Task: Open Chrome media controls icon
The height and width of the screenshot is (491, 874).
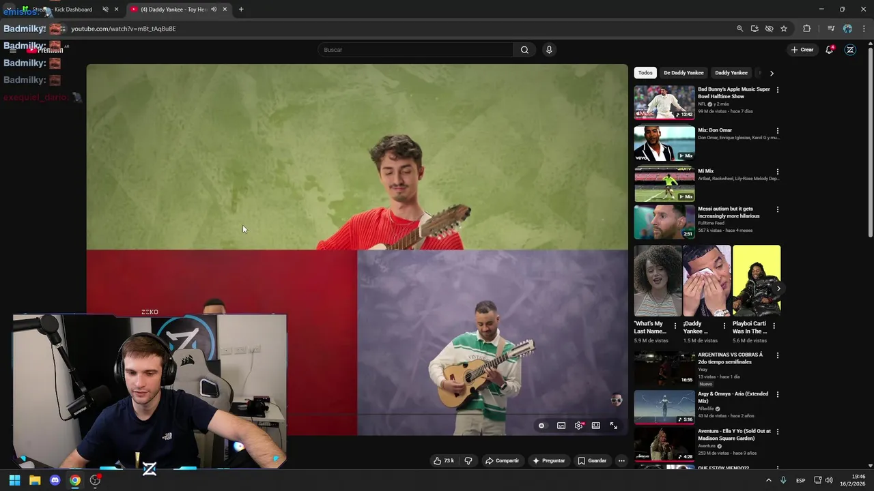Action: click(831, 29)
